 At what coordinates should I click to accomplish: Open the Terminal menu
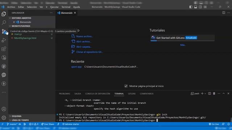[66, 7]
